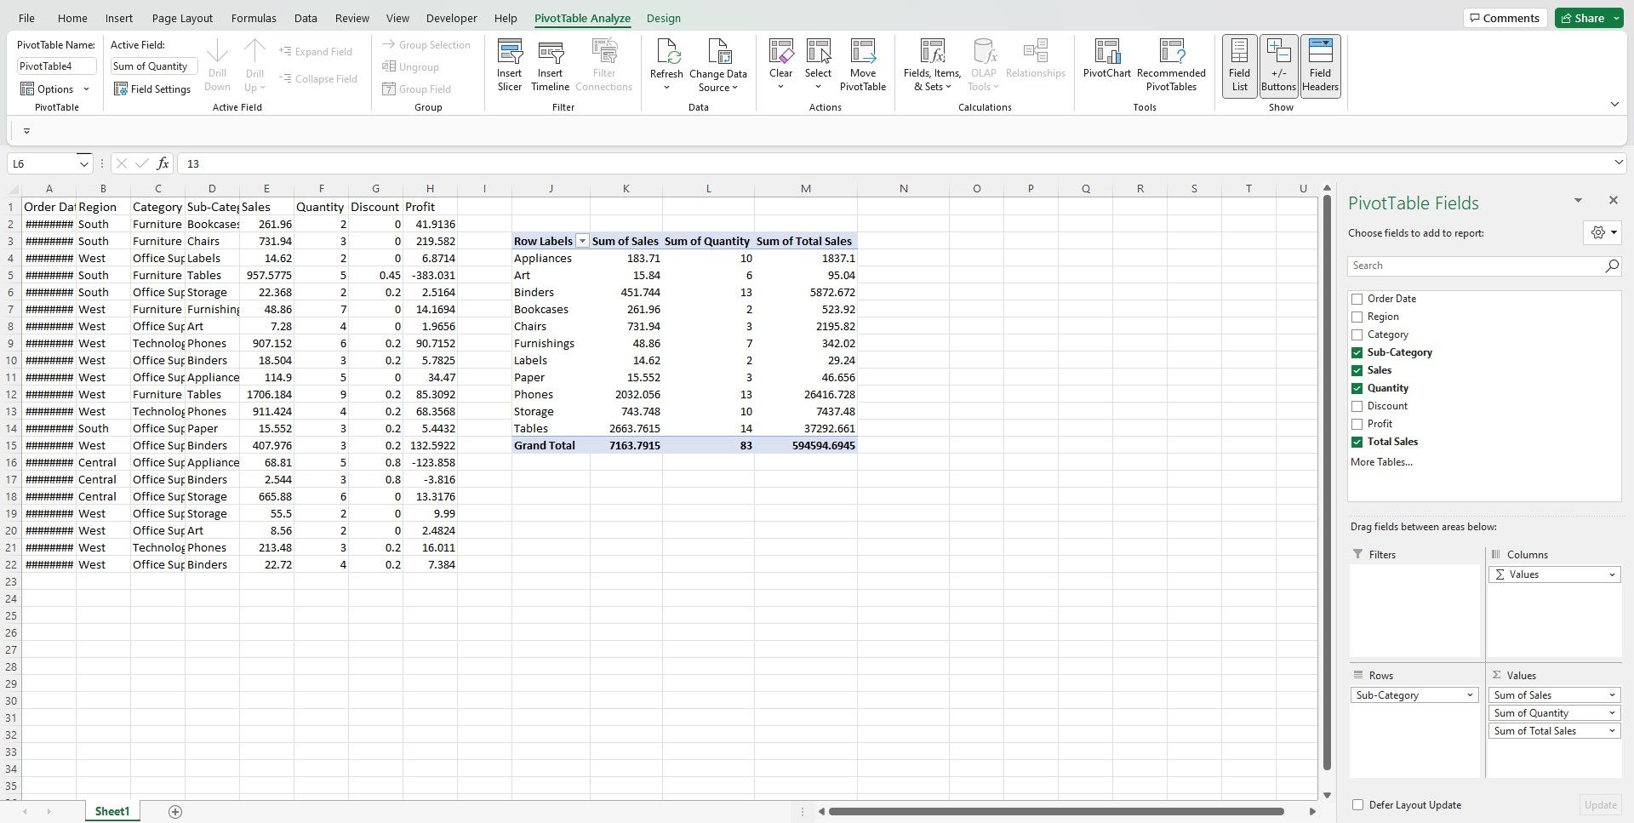Check the Profit field checkbox
Viewport: 1634px width, 823px height.
(1357, 424)
